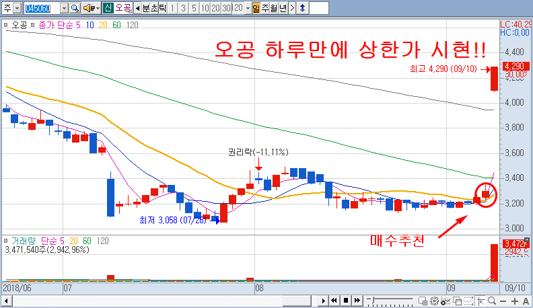Viewport: 533px width, 308px height.
Task: Click the green 60 moving average legend
Action: tap(116, 25)
